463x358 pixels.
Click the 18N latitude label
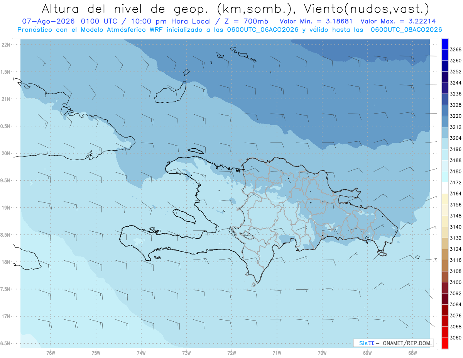click(x=6, y=262)
